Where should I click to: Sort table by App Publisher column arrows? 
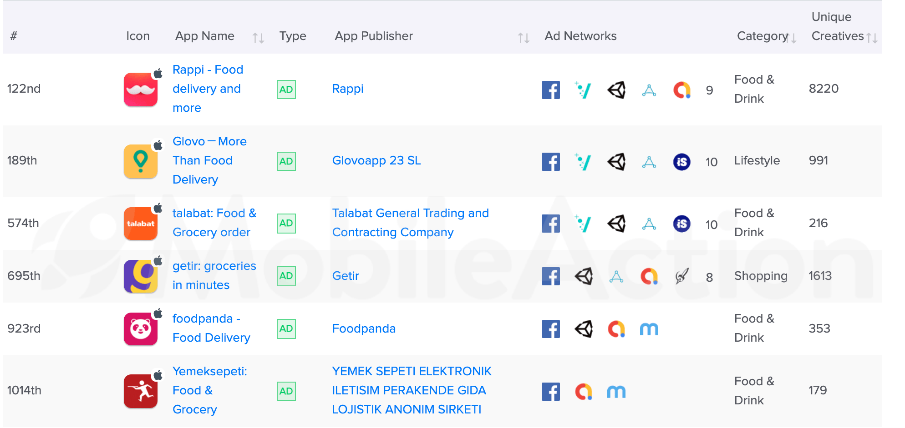[524, 38]
